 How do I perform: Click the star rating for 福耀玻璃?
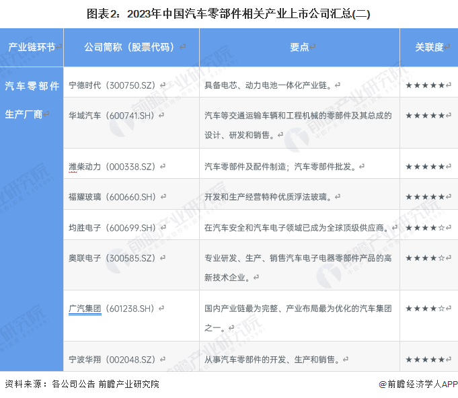pyautogui.click(x=424, y=197)
